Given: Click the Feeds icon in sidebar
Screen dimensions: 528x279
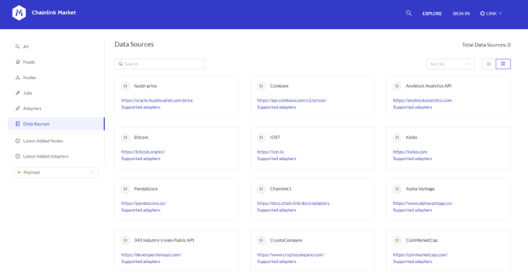Looking at the screenshot, I should (18, 62).
